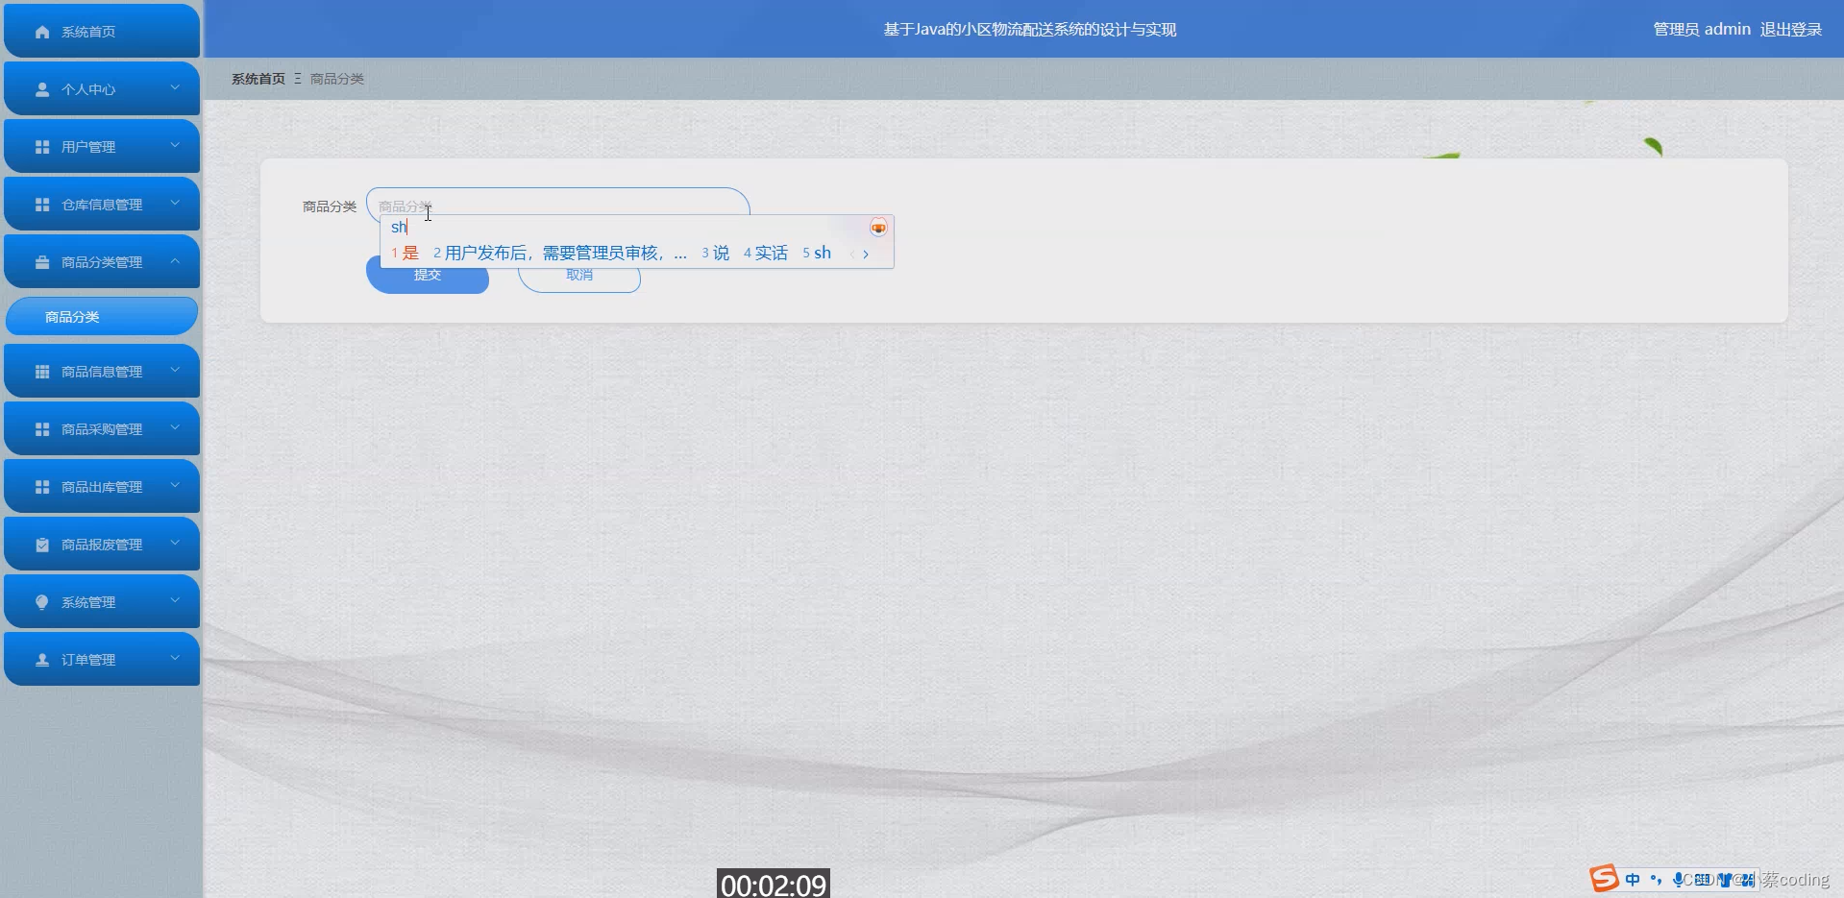The width and height of the screenshot is (1844, 898).
Task: Collapse the 商品分类管理 chevron
Action: point(175,260)
